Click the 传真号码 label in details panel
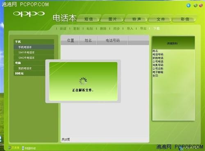This screenshot has width=205, height=151. [x=158, y=65]
